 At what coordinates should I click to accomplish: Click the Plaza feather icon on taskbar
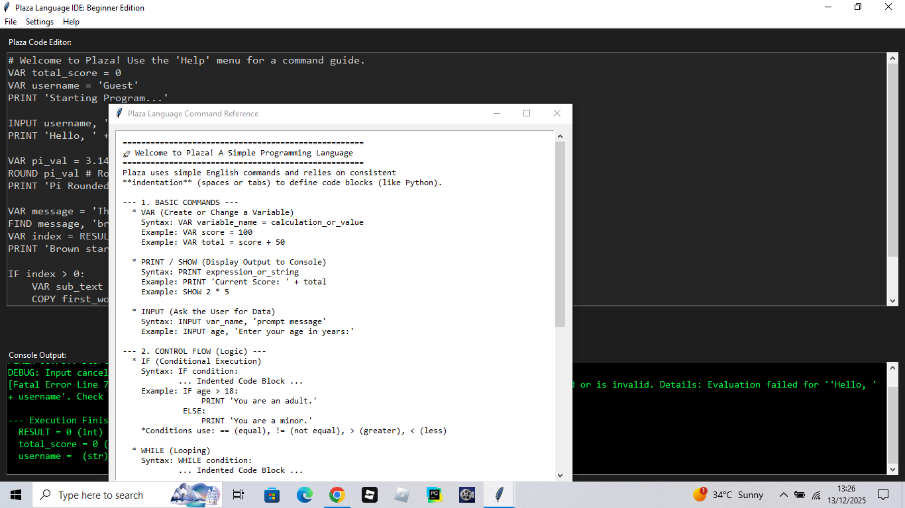point(499,495)
